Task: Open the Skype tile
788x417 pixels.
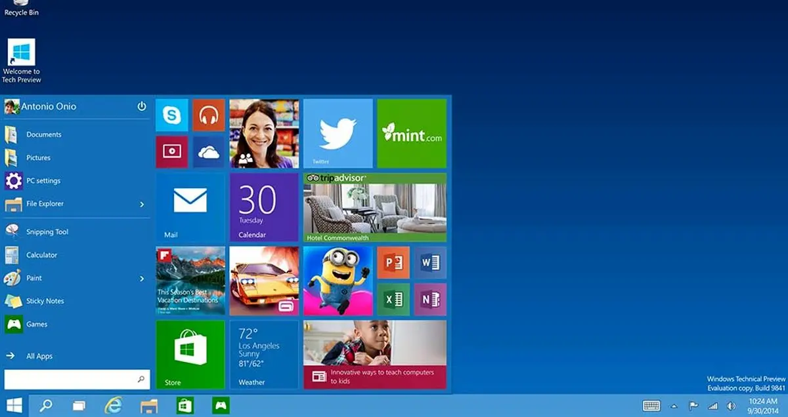Action: coord(172,115)
